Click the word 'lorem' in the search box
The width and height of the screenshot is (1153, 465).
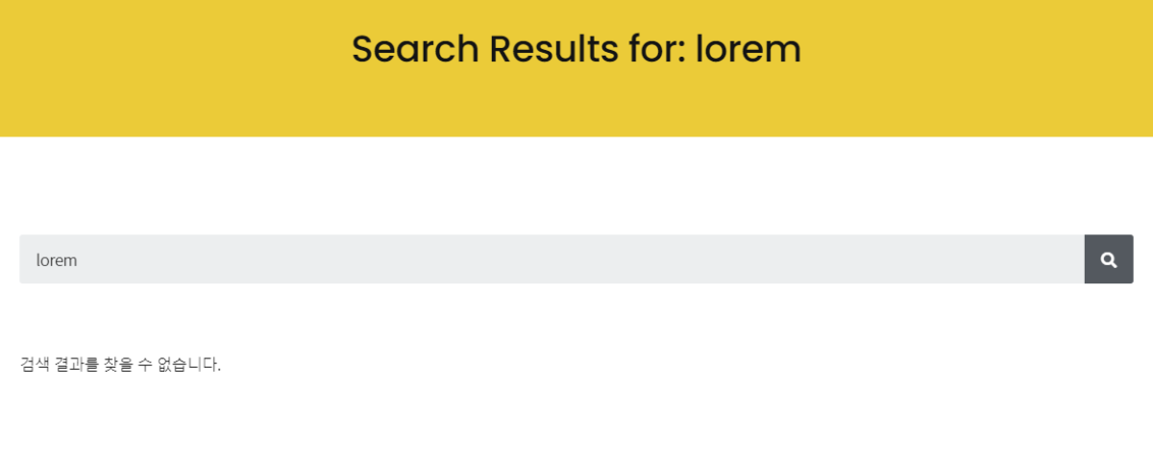[56, 260]
